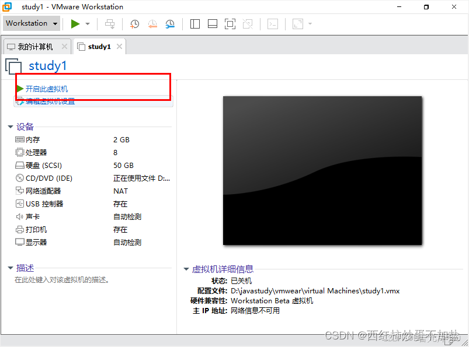
Task: Click the Workstation Beta 虚拟机 compatibility text
Action: 272,301
